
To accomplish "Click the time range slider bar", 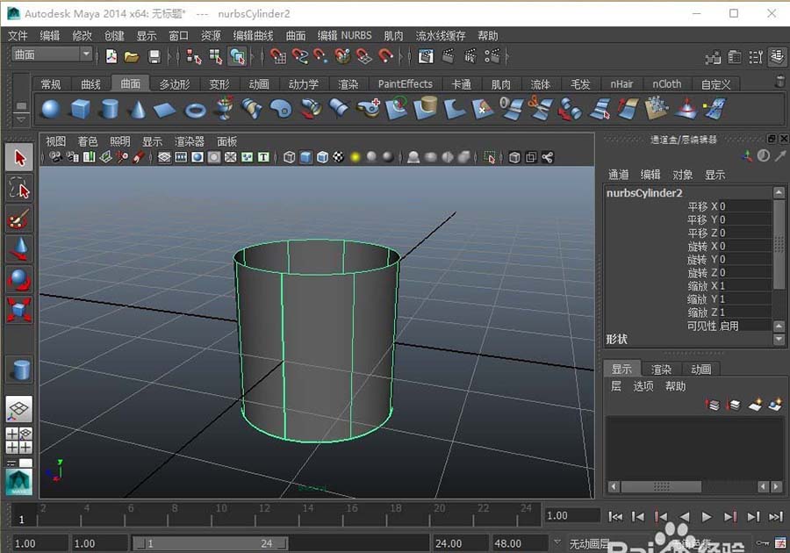I will click(211, 543).
